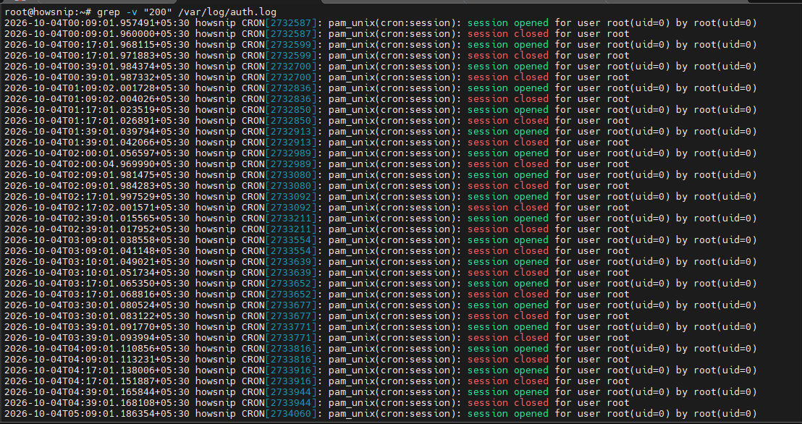The width and height of the screenshot is (802, 424).
Task: Click timestamp 2026-10-04T02:09:01.984283+05:30
Action: (x=97, y=186)
